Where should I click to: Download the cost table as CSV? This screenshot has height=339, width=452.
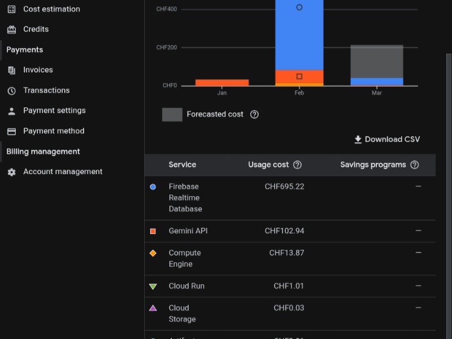[x=387, y=140]
